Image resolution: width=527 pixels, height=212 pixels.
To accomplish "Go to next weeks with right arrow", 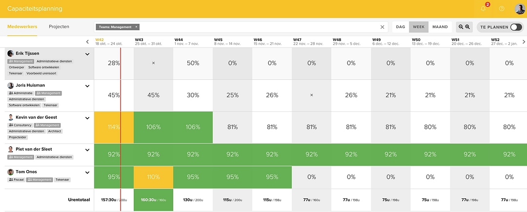I will (523, 42).
